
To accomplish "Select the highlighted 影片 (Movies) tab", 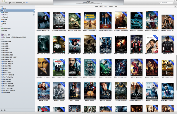I will 101,7.
